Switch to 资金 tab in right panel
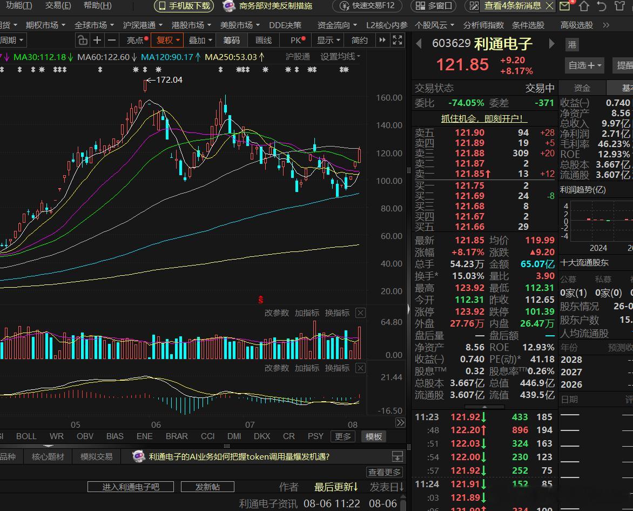Image resolution: width=633 pixels, height=511 pixels. tap(582, 88)
